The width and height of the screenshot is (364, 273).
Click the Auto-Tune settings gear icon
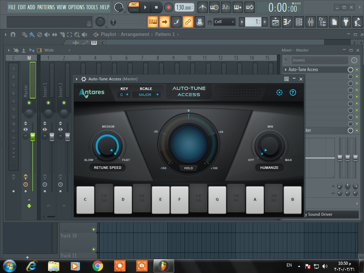pos(279,92)
